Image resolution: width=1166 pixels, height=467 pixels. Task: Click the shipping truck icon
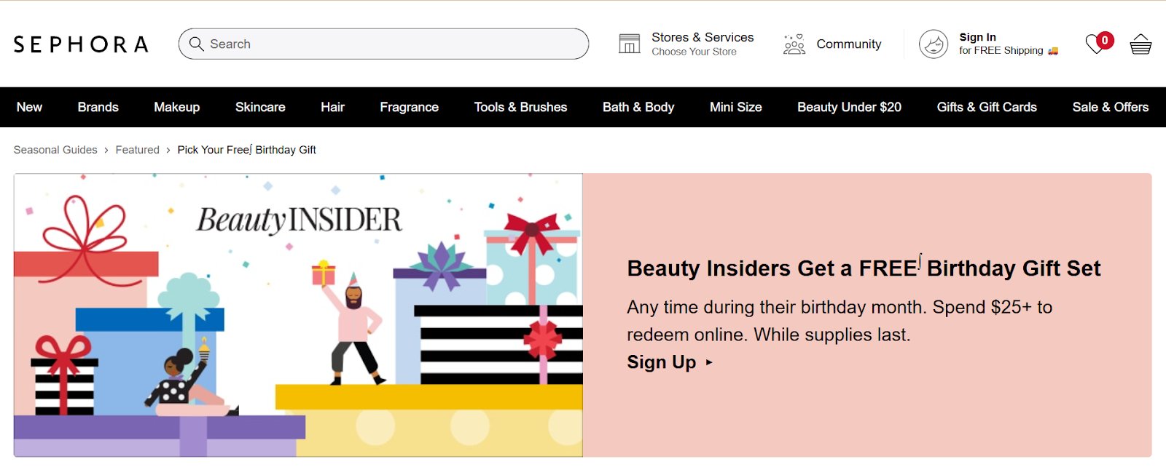tap(1053, 51)
